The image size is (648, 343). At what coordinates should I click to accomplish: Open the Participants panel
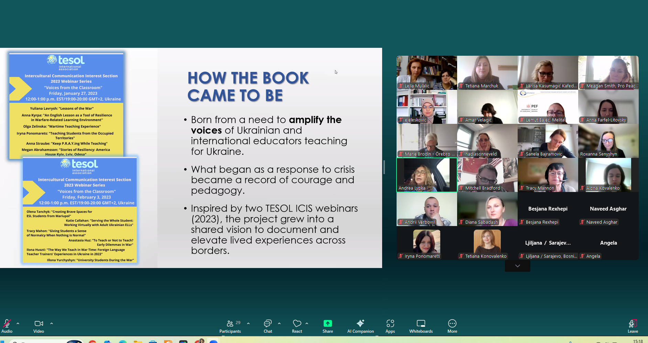tap(230, 326)
